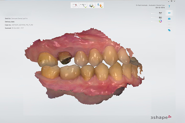
Task: Go to the scanner workflow step
Action: pos(83,6)
